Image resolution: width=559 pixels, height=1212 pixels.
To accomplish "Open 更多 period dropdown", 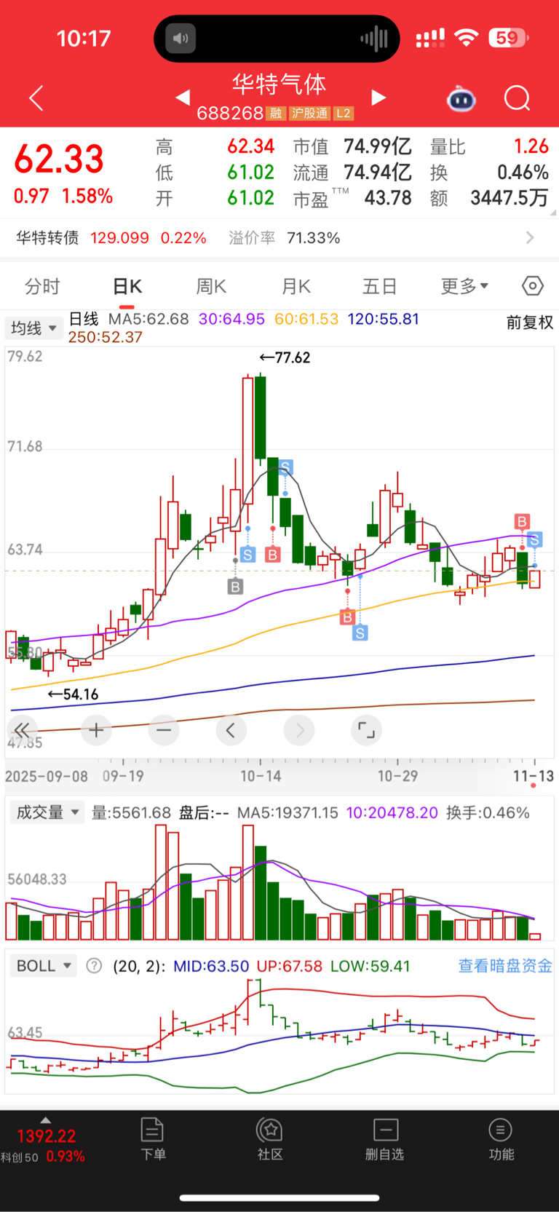I will pyautogui.click(x=464, y=286).
